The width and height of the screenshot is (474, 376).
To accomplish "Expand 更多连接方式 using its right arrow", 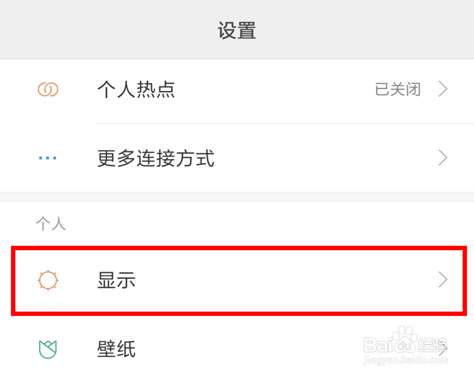I will tap(443, 158).
